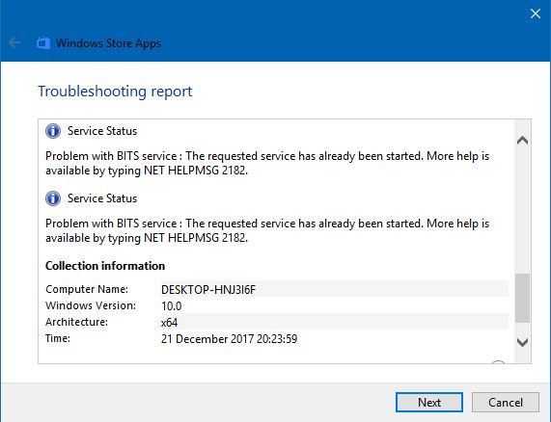Screen dimensions: 551x422
Task: Go back using the header arrow
Action: pos(14,42)
